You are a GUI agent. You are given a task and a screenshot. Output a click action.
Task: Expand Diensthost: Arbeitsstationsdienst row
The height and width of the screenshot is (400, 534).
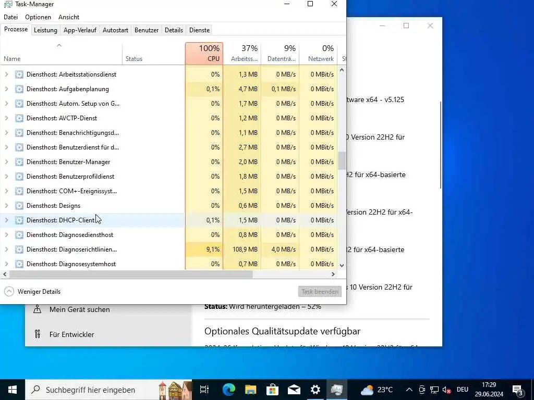[x=6, y=74]
